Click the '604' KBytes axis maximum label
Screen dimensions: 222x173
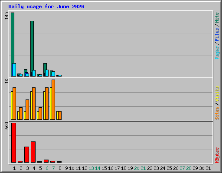(7, 126)
